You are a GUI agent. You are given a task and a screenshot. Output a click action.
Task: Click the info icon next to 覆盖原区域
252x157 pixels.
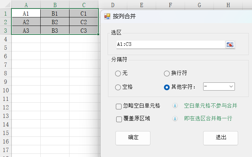click(175, 119)
